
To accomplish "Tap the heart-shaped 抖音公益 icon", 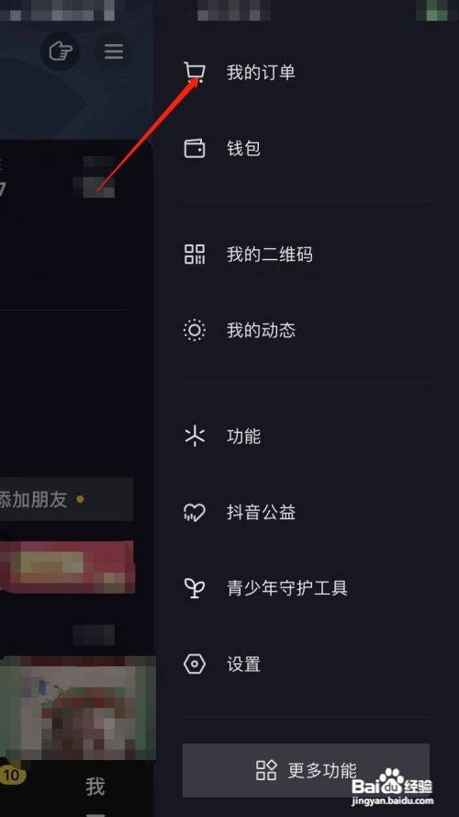I will pyautogui.click(x=195, y=512).
